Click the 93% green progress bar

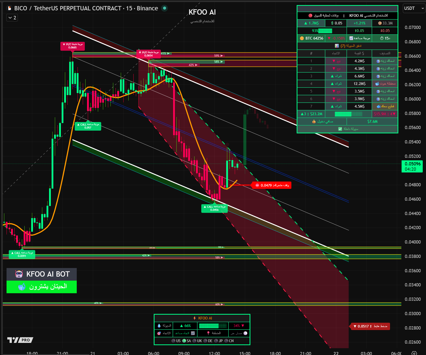(325, 31)
